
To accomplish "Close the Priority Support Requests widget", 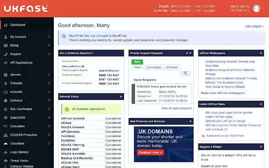I will [190, 53].
